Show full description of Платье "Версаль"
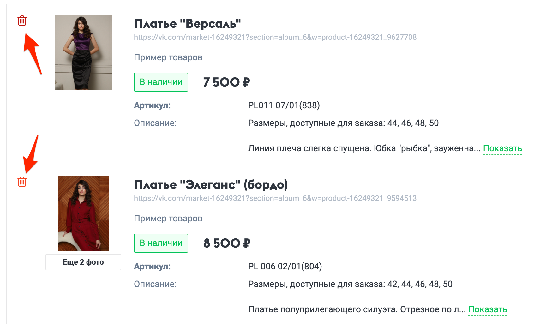The image size is (540, 324). pyautogui.click(x=502, y=148)
